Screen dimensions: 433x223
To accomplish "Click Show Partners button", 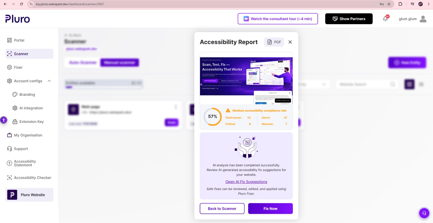I will [x=349, y=19].
